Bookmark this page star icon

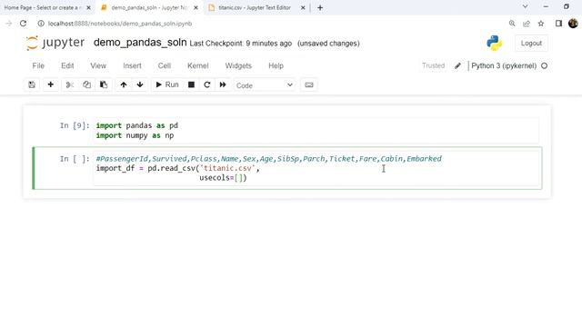click(x=541, y=24)
